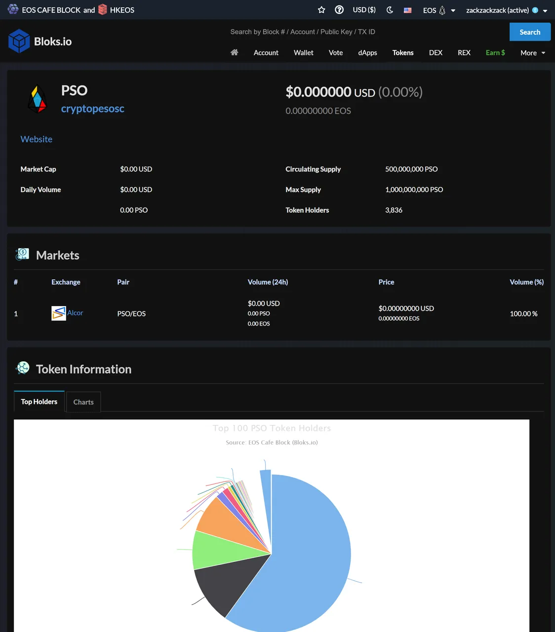Open the Wallet menu

[304, 53]
